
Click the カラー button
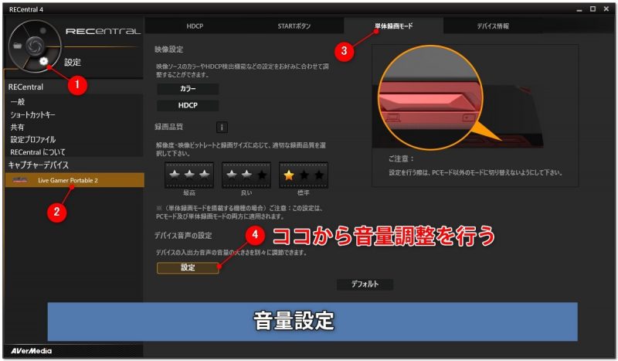[x=188, y=89]
